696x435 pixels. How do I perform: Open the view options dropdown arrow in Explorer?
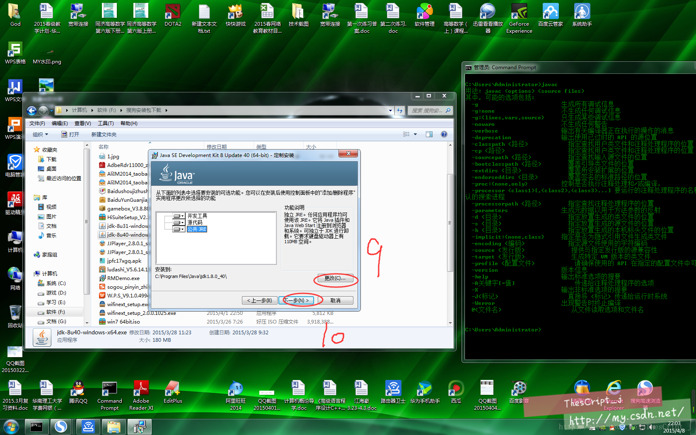tap(415, 134)
